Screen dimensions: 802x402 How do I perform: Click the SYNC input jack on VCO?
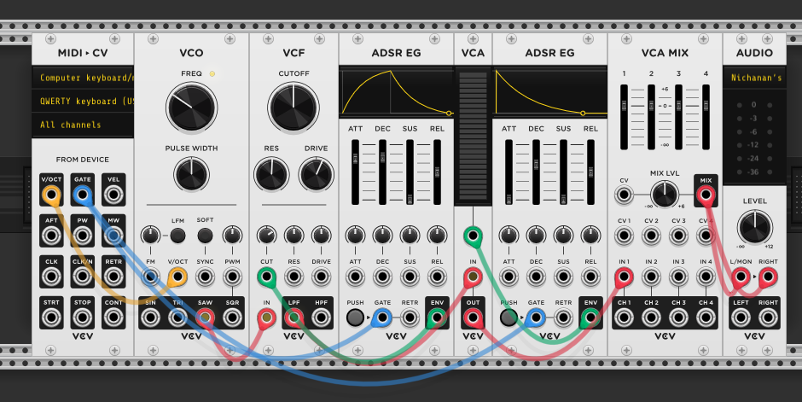[x=205, y=277]
